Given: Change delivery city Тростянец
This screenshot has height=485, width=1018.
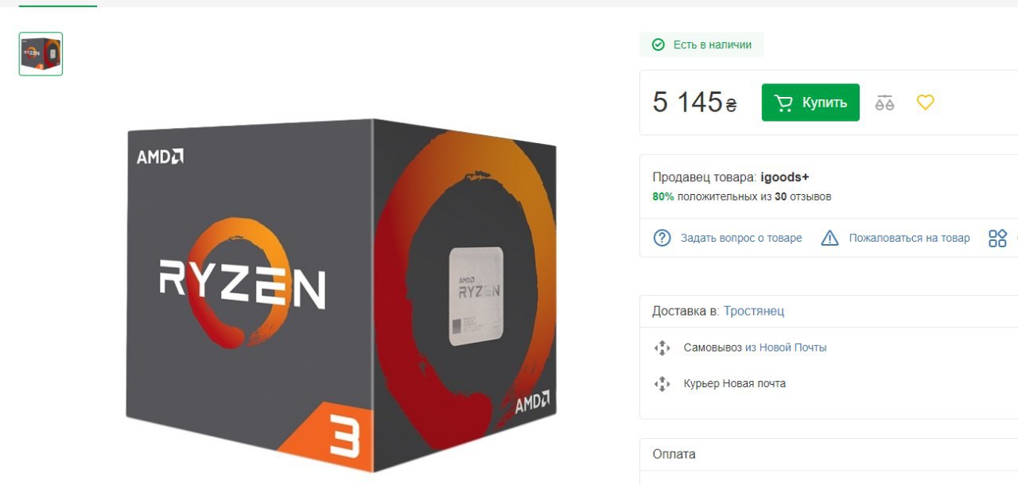Looking at the screenshot, I should 754,311.
